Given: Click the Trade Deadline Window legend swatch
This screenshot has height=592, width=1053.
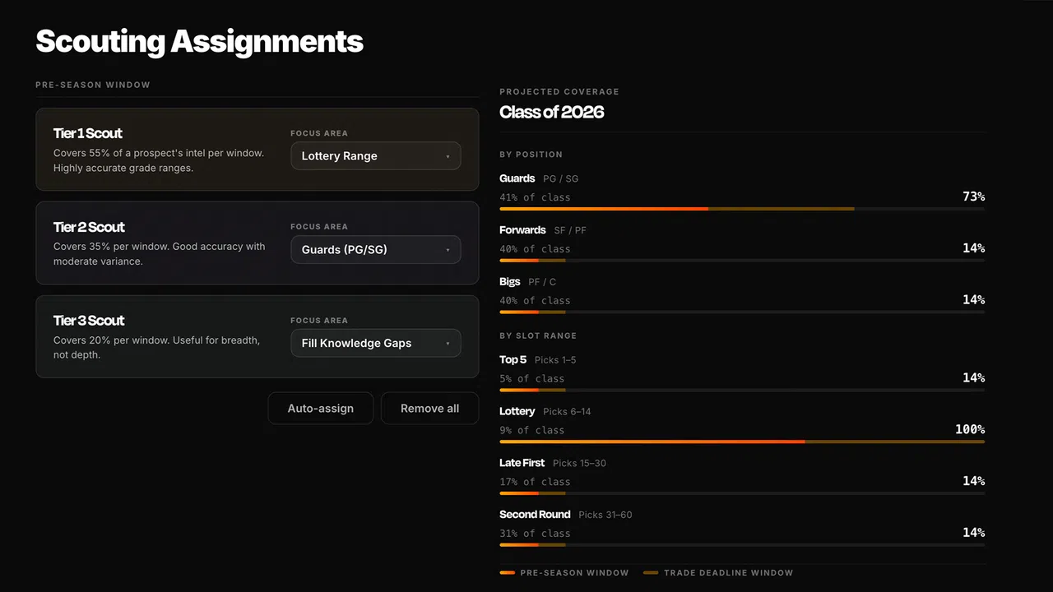Looking at the screenshot, I should [651, 572].
